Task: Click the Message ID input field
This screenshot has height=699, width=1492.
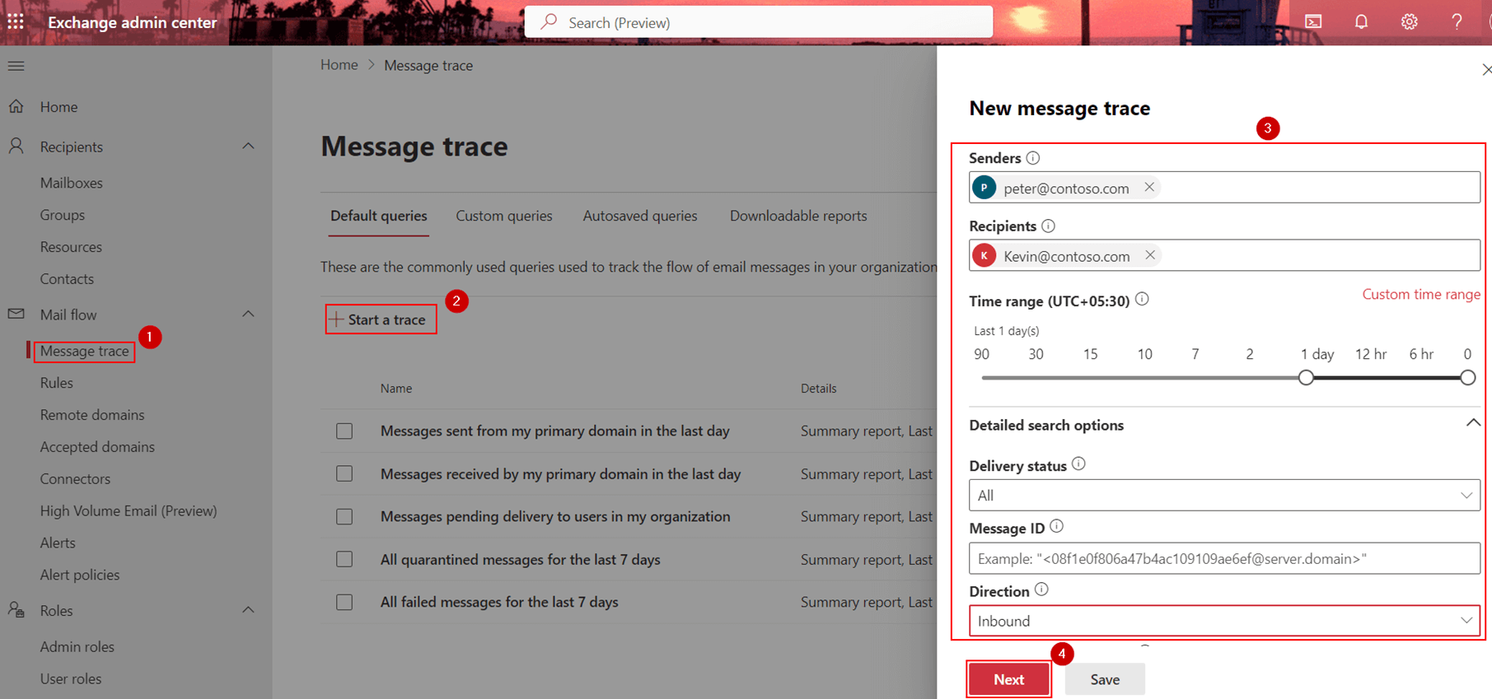Action: (1224, 558)
